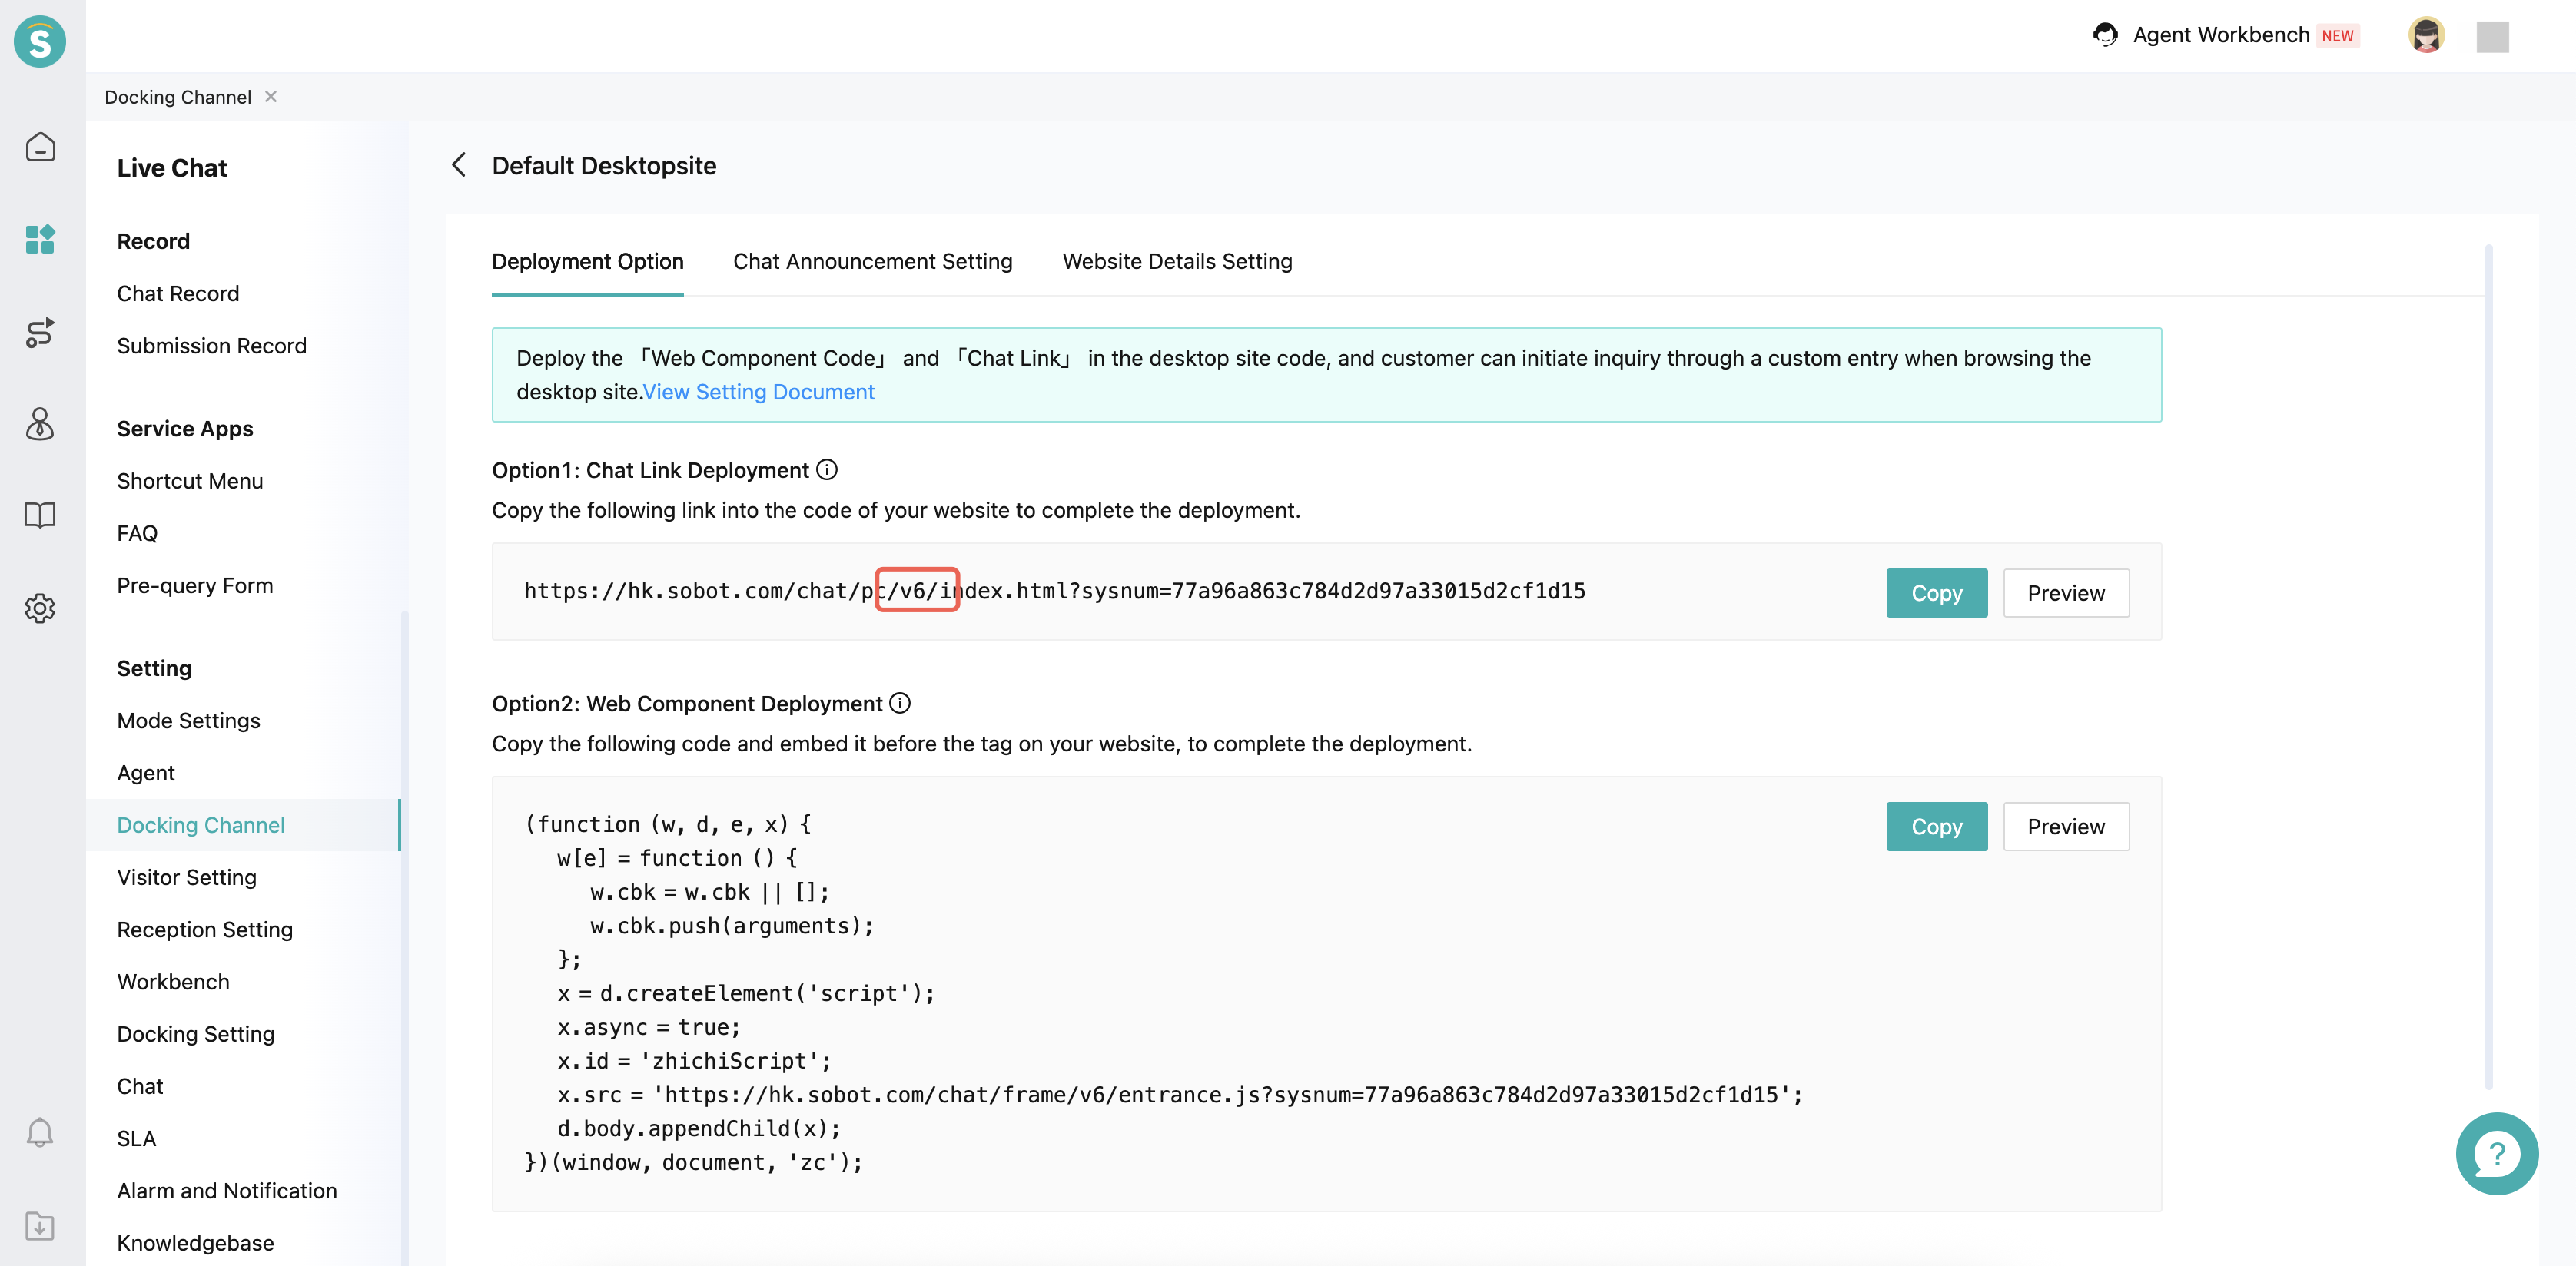
Task: Select the apps grid sidebar icon
Action: [x=40, y=239]
